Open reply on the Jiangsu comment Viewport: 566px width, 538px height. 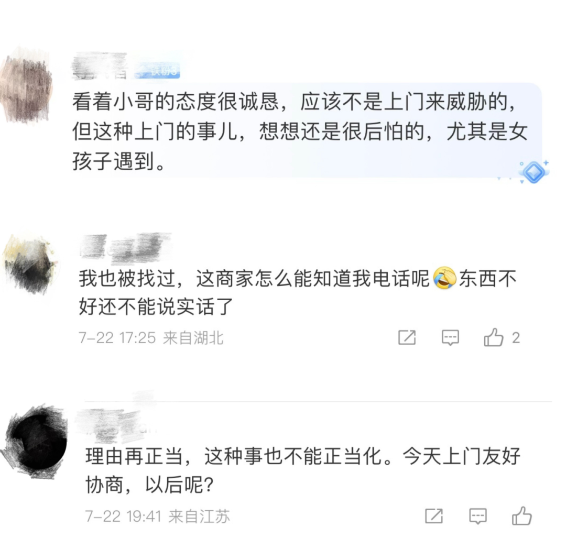click(477, 516)
